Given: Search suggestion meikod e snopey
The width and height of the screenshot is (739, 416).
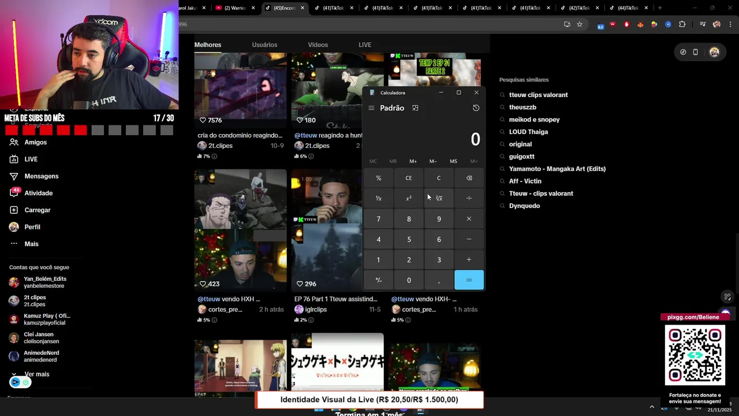Looking at the screenshot, I should pos(534,120).
